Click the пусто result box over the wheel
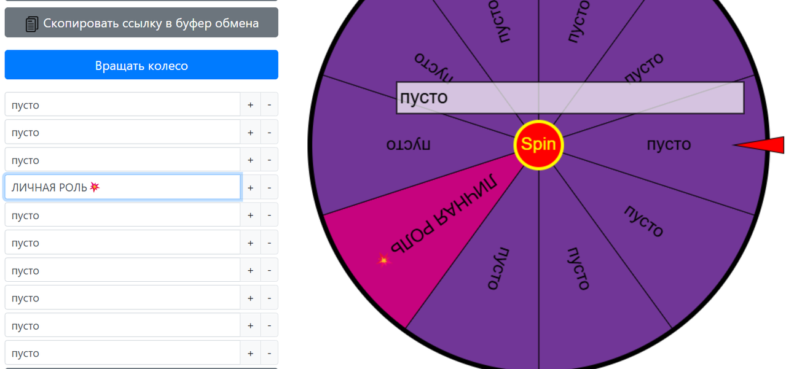This screenshot has width=786, height=369. tap(570, 98)
